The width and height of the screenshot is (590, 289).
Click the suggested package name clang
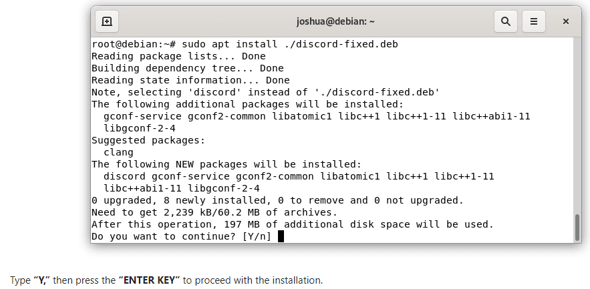pyautogui.click(x=118, y=153)
